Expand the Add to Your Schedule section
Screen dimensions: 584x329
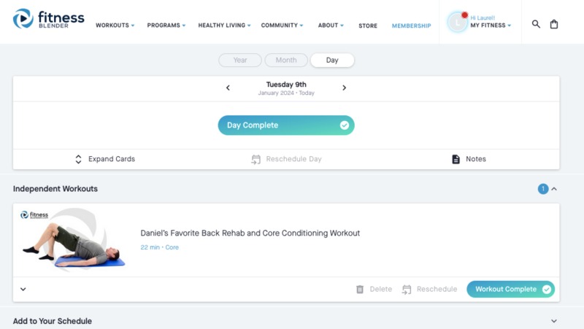[x=554, y=321]
